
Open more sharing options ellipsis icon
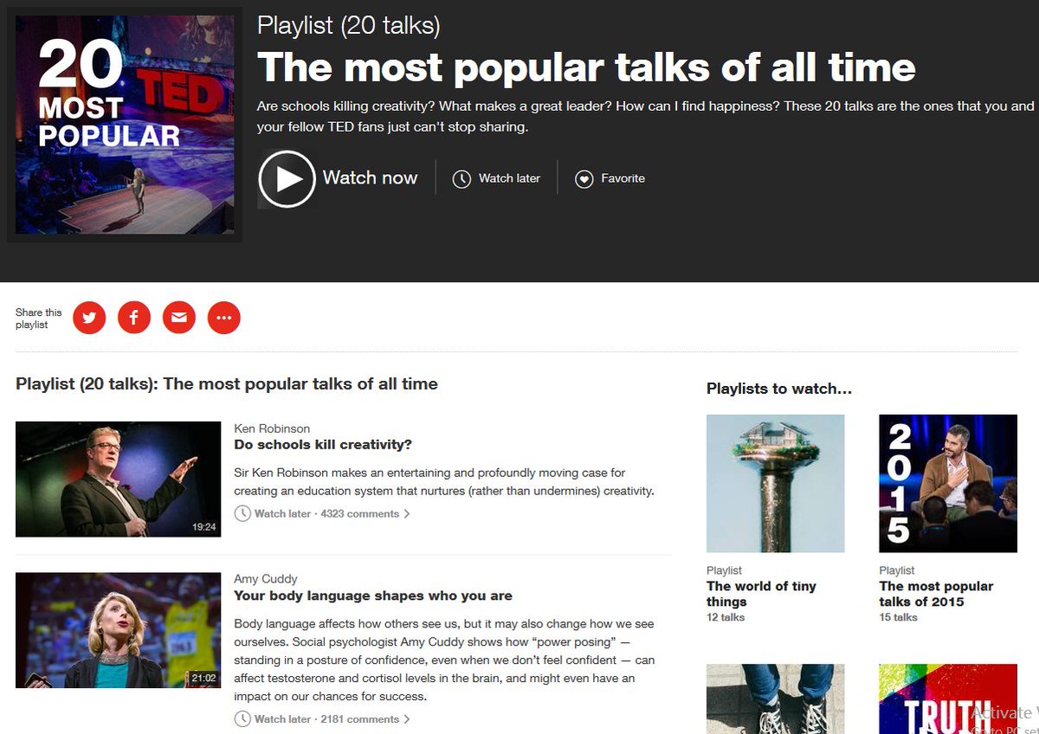click(x=224, y=318)
